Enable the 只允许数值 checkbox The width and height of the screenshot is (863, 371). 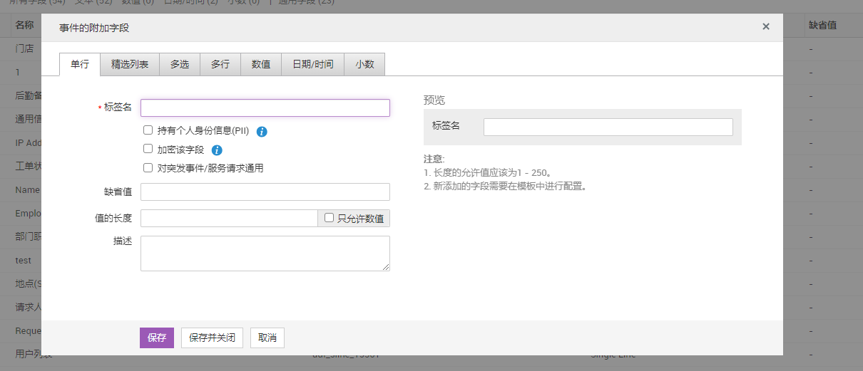click(x=330, y=218)
